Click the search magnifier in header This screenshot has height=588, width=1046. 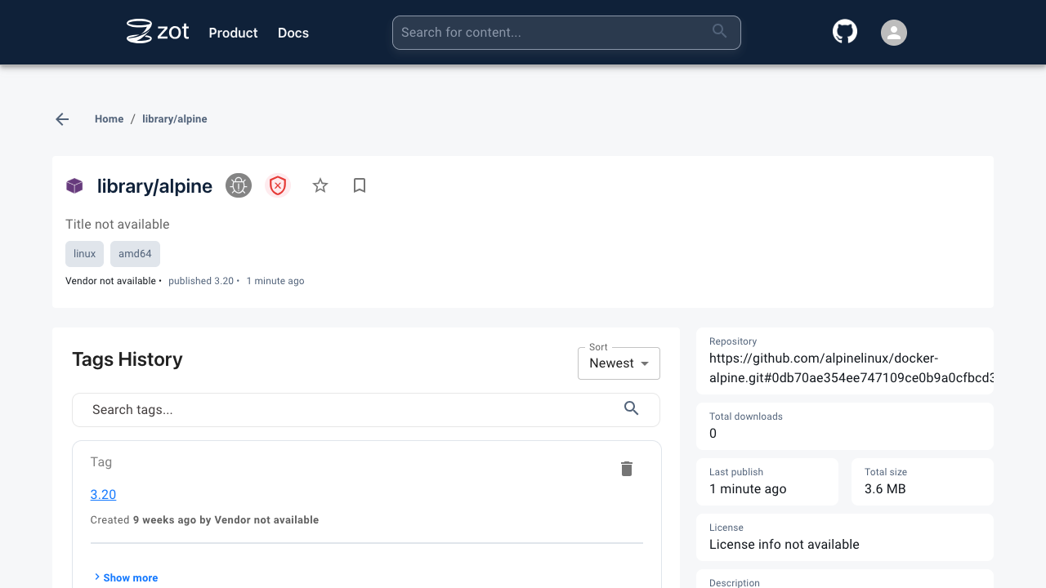[x=719, y=31]
